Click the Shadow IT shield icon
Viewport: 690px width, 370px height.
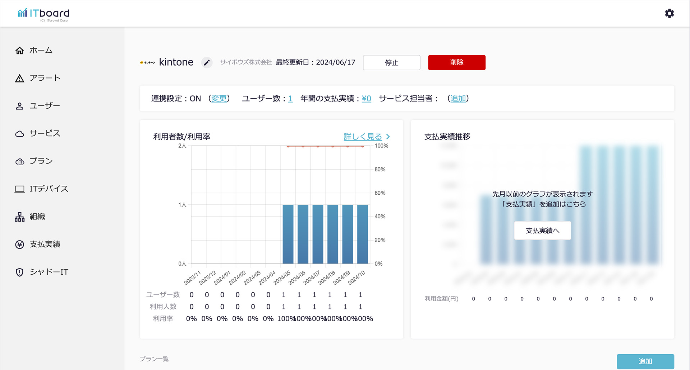pyautogui.click(x=20, y=272)
